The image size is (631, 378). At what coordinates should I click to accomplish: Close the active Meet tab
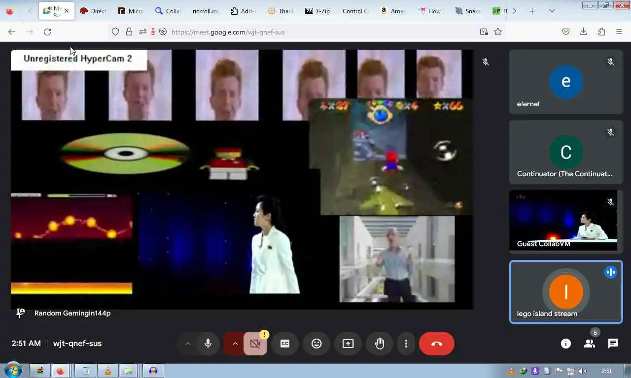pyautogui.click(x=67, y=11)
